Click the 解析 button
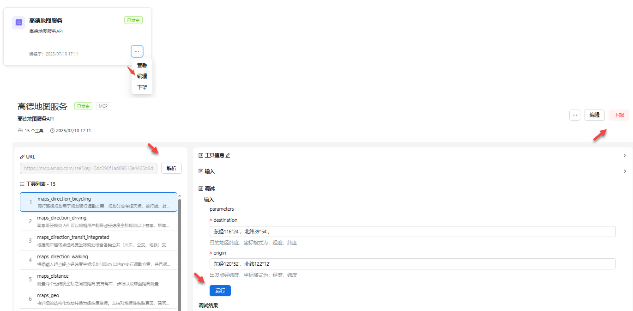633x311 pixels. (171, 169)
